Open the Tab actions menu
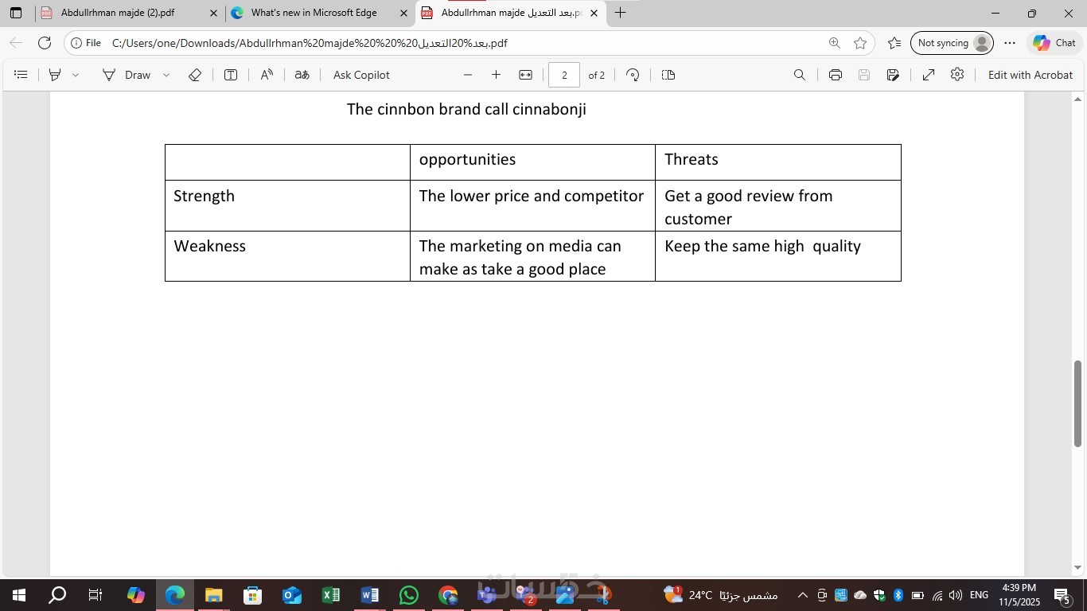The width and height of the screenshot is (1087, 611). (x=16, y=13)
